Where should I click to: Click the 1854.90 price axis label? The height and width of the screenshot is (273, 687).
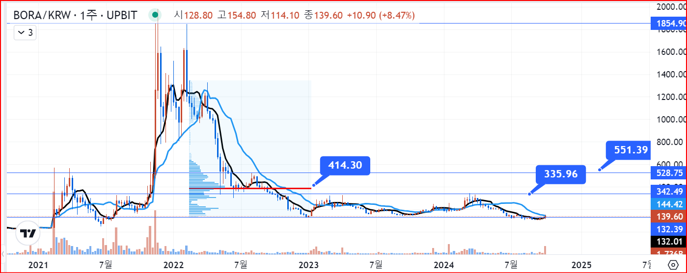(x=668, y=24)
